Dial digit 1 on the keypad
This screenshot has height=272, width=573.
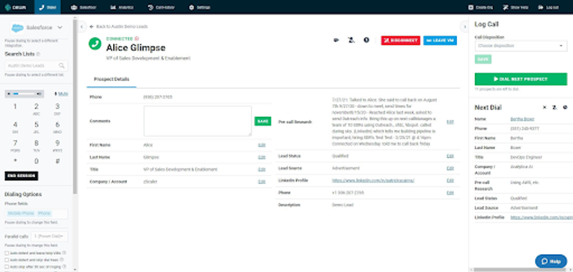click(x=15, y=106)
